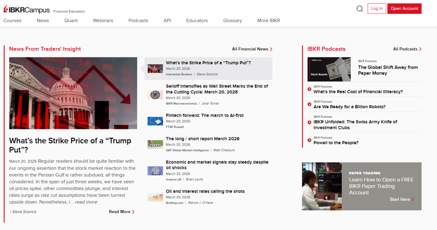Screen dimensions: 437x230
Task: Click Steve Sosnick under featured excerpt
Action: click(24, 212)
